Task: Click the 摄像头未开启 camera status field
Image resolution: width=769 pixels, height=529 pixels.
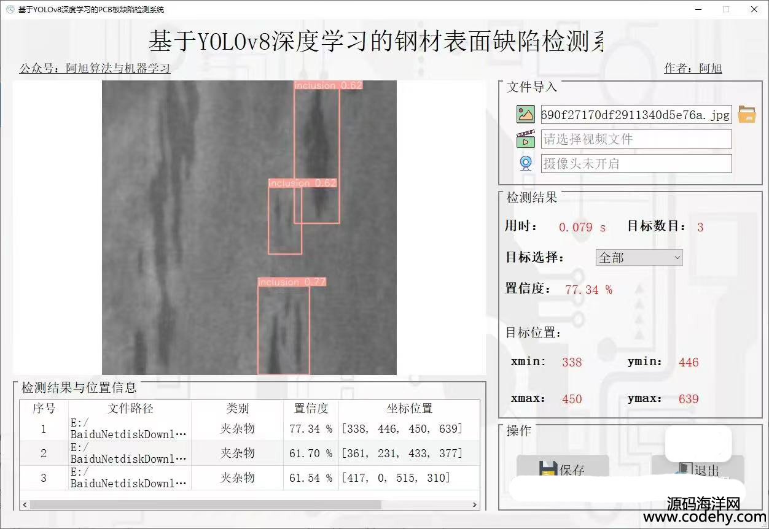Action: 636,163
